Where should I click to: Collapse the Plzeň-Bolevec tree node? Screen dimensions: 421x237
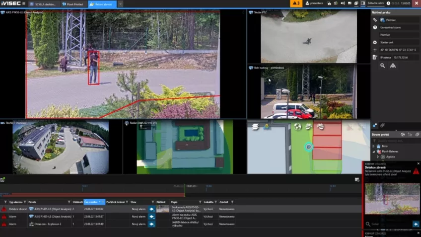[x=374, y=151]
